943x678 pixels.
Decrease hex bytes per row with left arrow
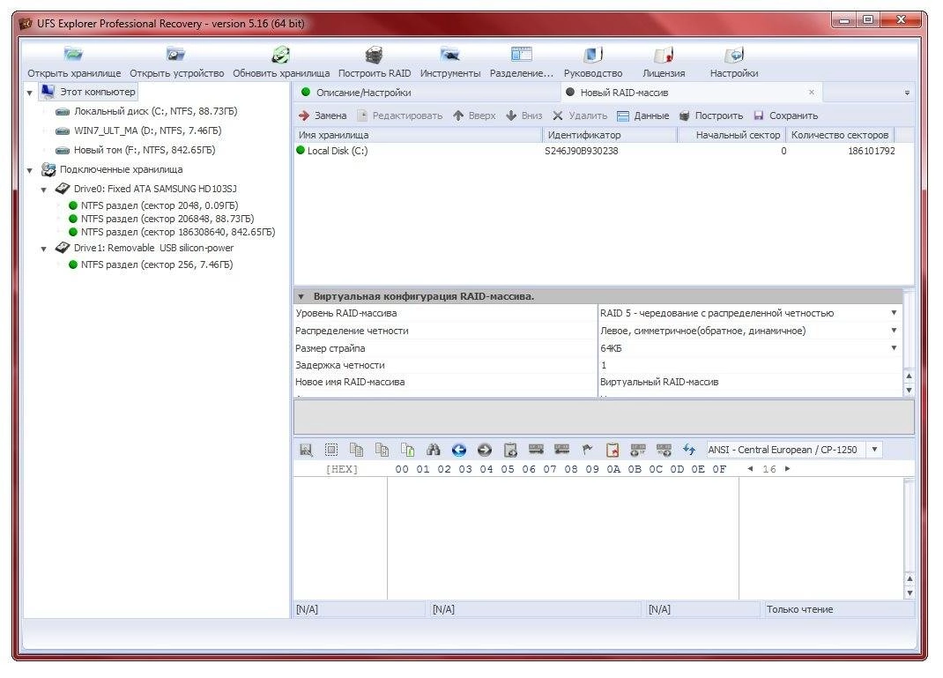tap(750, 469)
